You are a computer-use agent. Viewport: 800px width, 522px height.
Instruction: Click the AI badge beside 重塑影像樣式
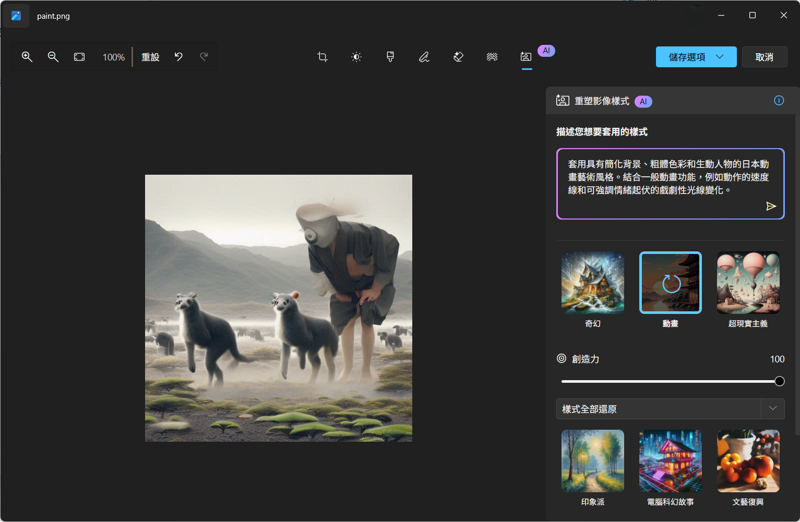coord(643,102)
